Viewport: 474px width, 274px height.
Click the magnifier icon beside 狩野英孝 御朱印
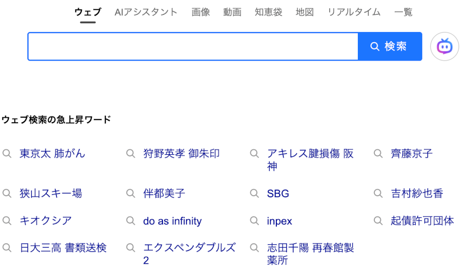coord(131,153)
